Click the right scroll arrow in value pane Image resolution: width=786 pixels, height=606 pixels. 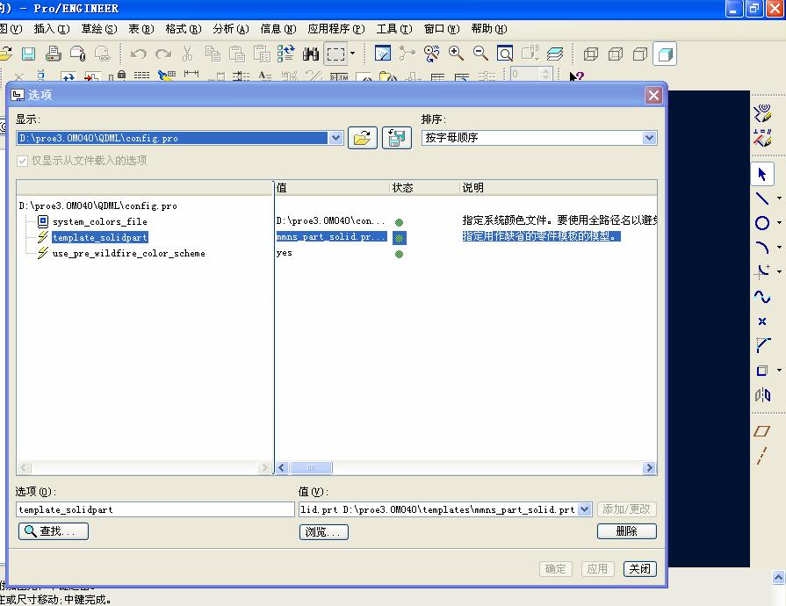click(650, 467)
